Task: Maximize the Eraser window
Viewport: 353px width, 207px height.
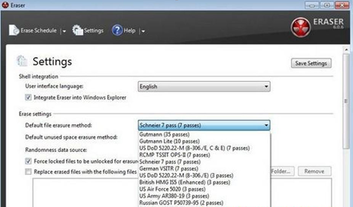Action: (x=327, y=5)
